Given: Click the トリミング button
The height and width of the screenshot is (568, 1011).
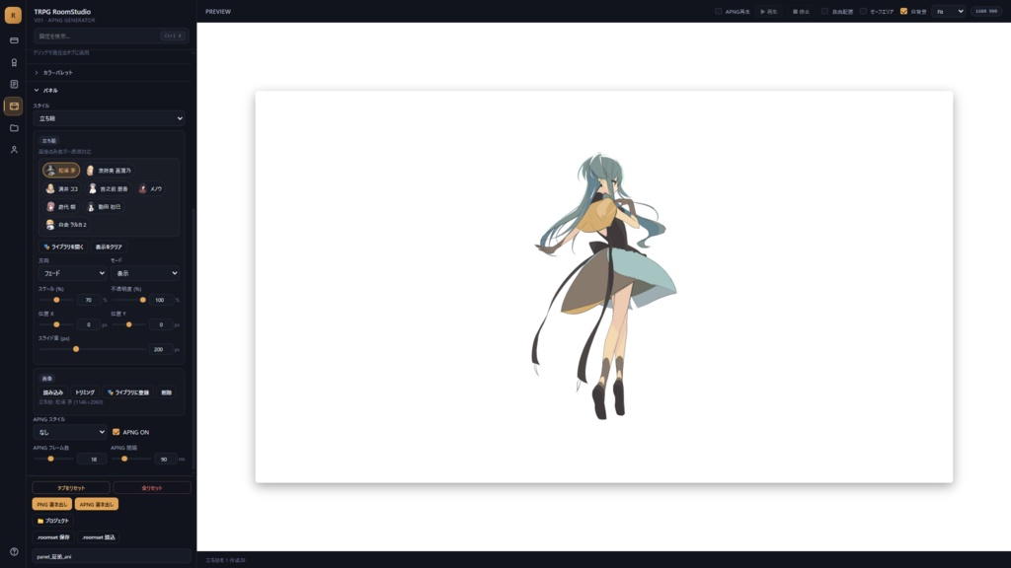Looking at the screenshot, I should tap(85, 392).
